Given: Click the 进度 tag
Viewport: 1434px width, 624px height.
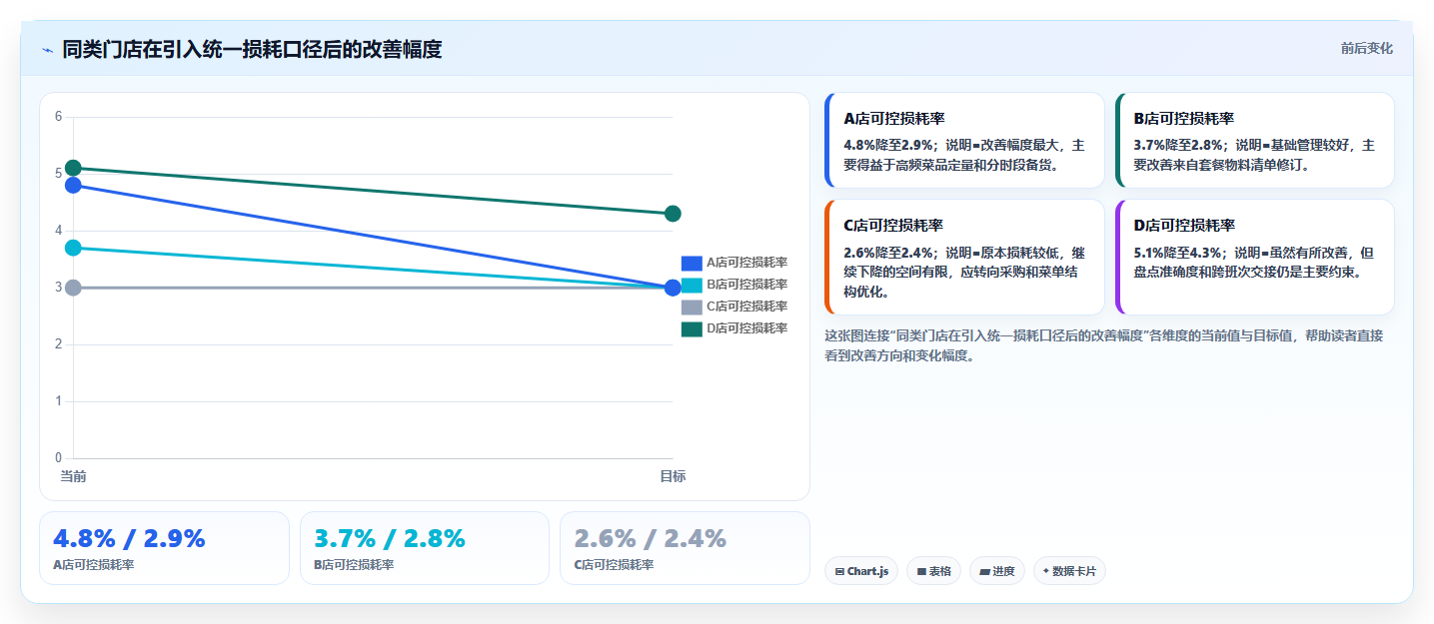Looking at the screenshot, I should pos(997,571).
